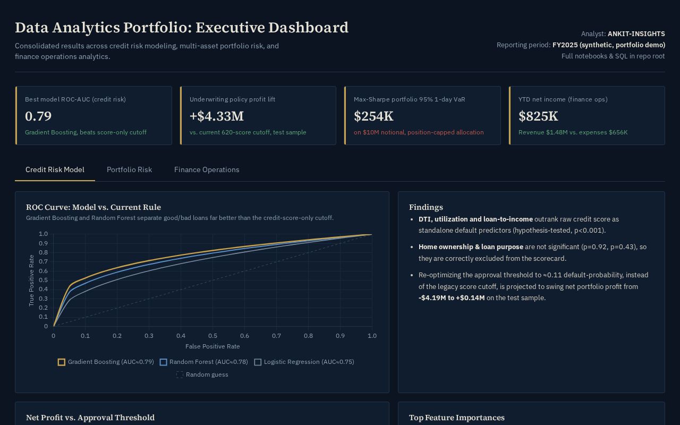Image resolution: width=680 pixels, height=425 pixels.
Task: Click 'vs. current 620-score cutoff, test sample' note
Action: 248,132
